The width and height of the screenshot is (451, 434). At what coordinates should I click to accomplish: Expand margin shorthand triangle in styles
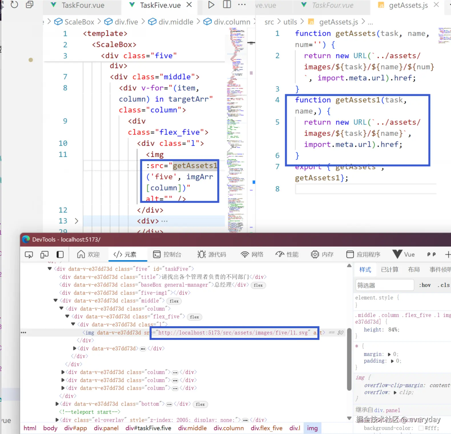(x=389, y=354)
